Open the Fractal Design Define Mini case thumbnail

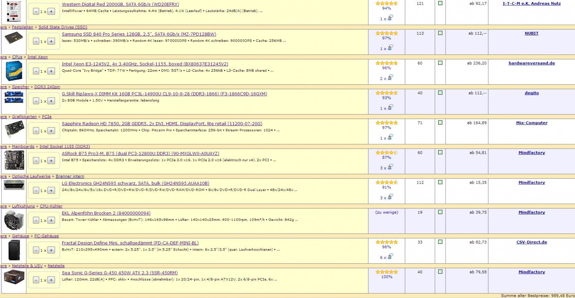pos(14,250)
